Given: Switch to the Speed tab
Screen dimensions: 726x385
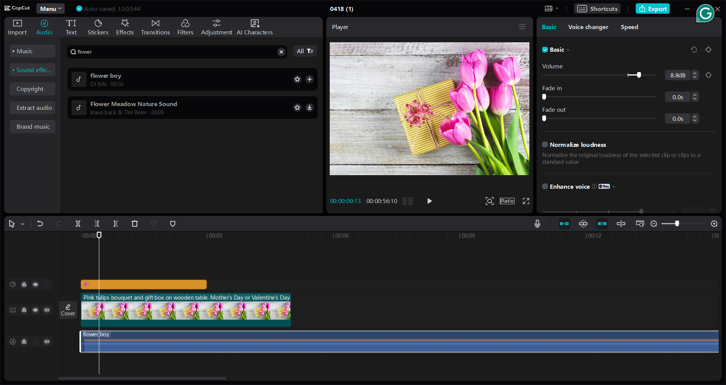Looking at the screenshot, I should tap(629, 27).
